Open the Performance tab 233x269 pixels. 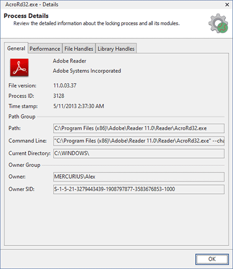(45, 49)
